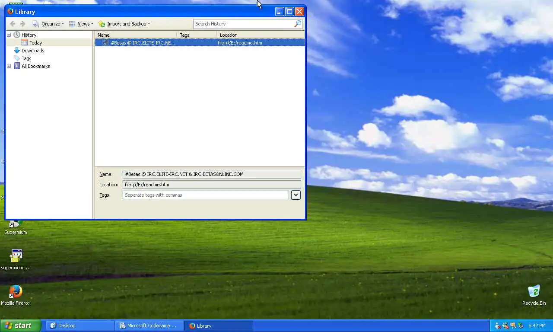
Task: Minimize the Library window
Action: pos(280,12)
